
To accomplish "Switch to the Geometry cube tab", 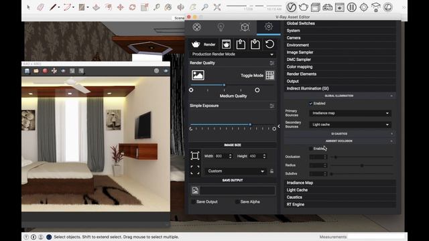I will point(245,27).
